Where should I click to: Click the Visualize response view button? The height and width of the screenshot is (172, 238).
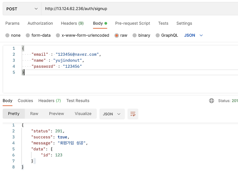click(x=83, y=114)
